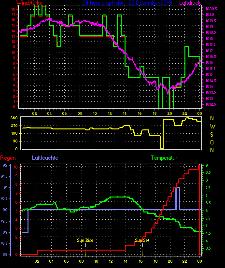Click the Luftfeuchte legend label
225x268 pixels.
(x=45, y=158)
